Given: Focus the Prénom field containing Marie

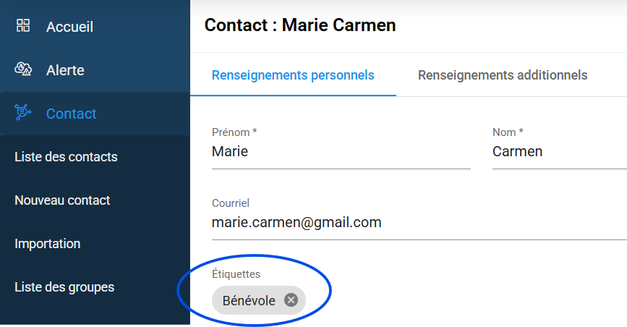Looking at the screenshot, I should (341, 152).
